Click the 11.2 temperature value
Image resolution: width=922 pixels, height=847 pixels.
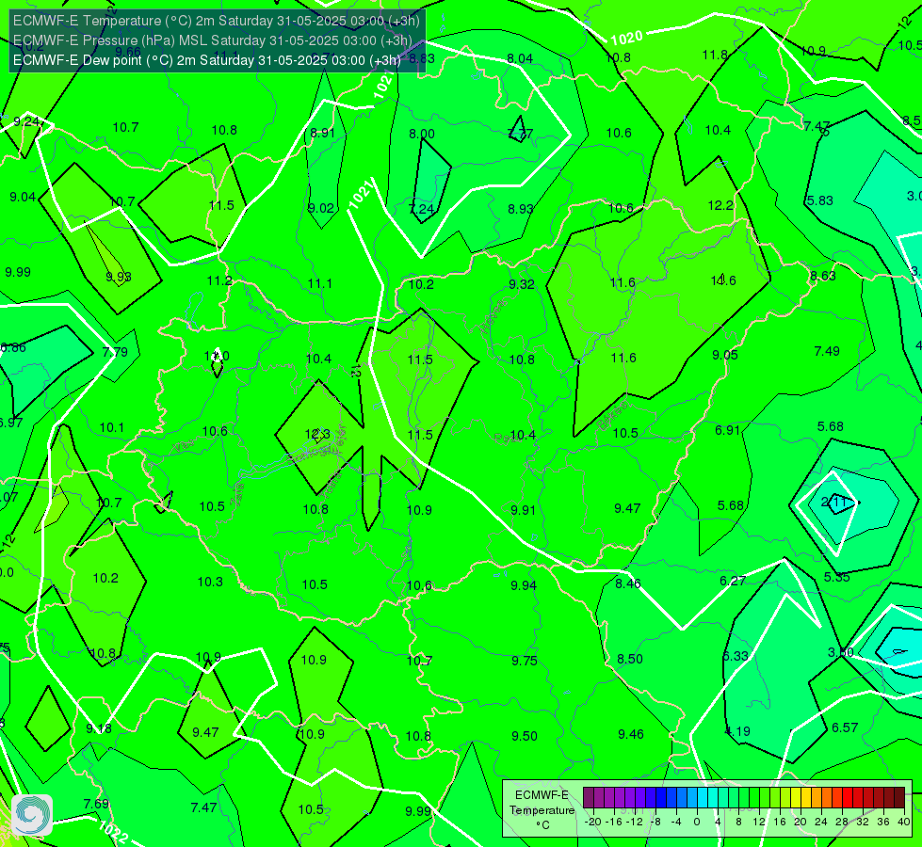[x=219, y=280]
